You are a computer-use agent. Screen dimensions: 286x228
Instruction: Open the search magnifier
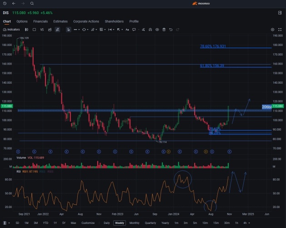(32, 3)
